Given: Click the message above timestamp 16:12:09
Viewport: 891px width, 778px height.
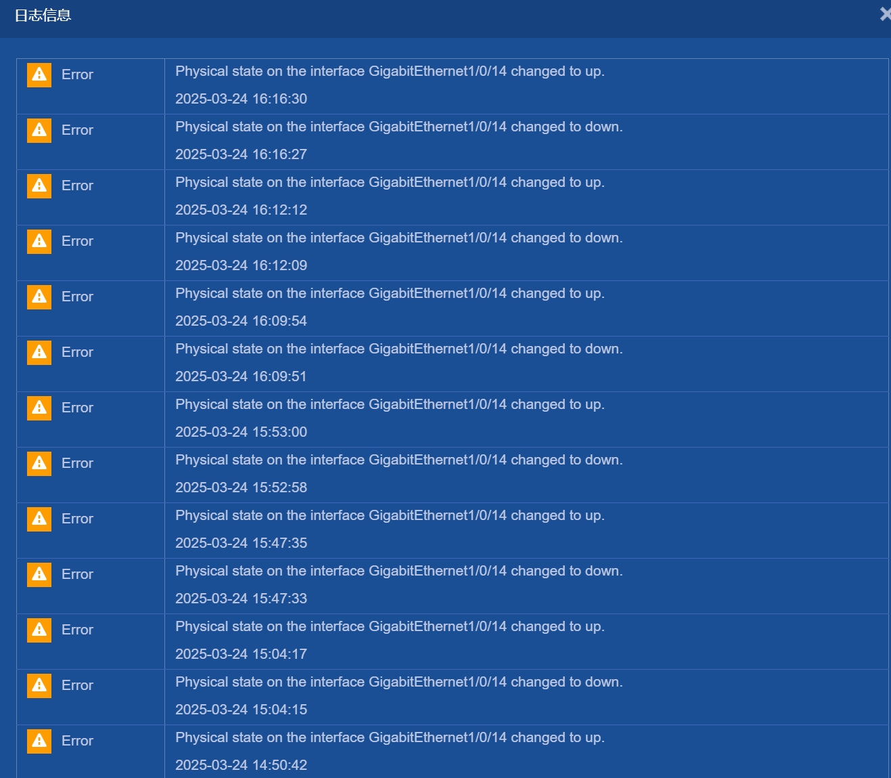Looking at the screenshot, I should pyautogui.click(x=399, y=238).
